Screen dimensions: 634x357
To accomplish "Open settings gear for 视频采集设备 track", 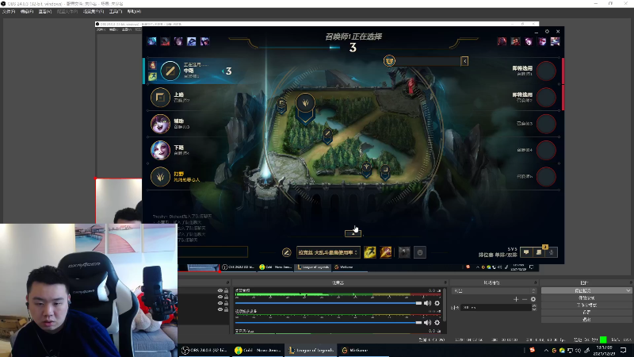I will pyautogui.click(x=437, y=323).
